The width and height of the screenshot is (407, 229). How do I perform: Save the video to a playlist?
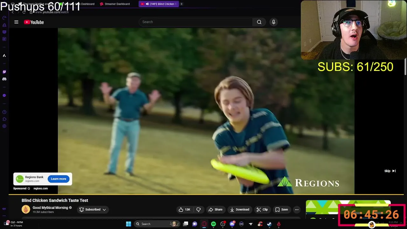tap(281, 210)
